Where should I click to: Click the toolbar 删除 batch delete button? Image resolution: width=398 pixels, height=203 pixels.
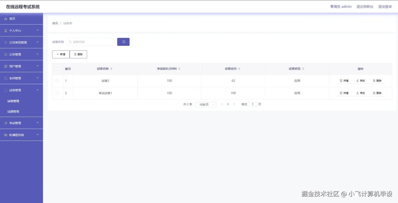click(x=78, y=54)
